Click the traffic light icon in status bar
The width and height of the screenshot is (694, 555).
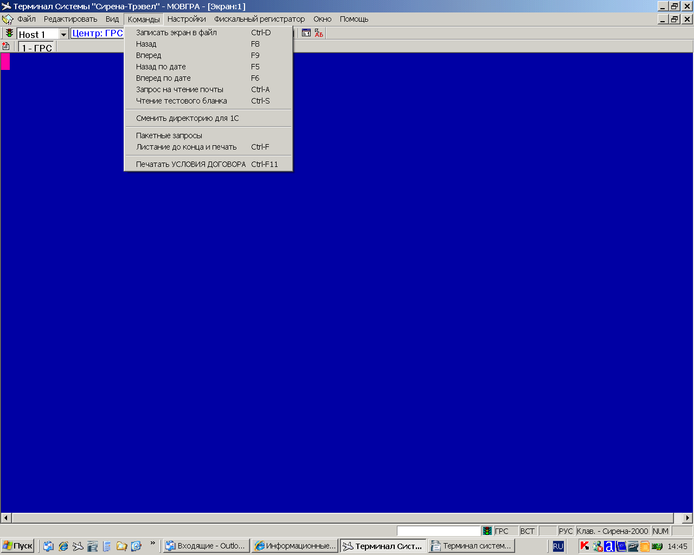487,531
